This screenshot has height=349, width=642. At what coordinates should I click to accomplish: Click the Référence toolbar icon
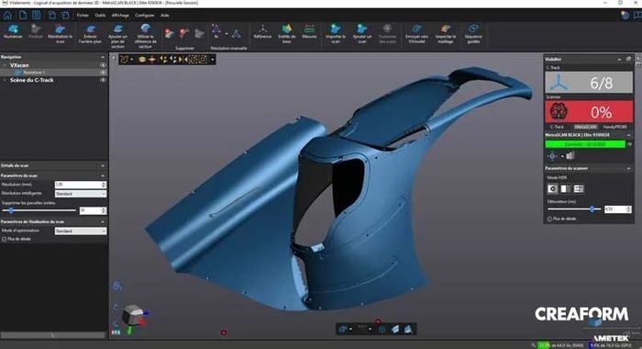coord(262,31)
